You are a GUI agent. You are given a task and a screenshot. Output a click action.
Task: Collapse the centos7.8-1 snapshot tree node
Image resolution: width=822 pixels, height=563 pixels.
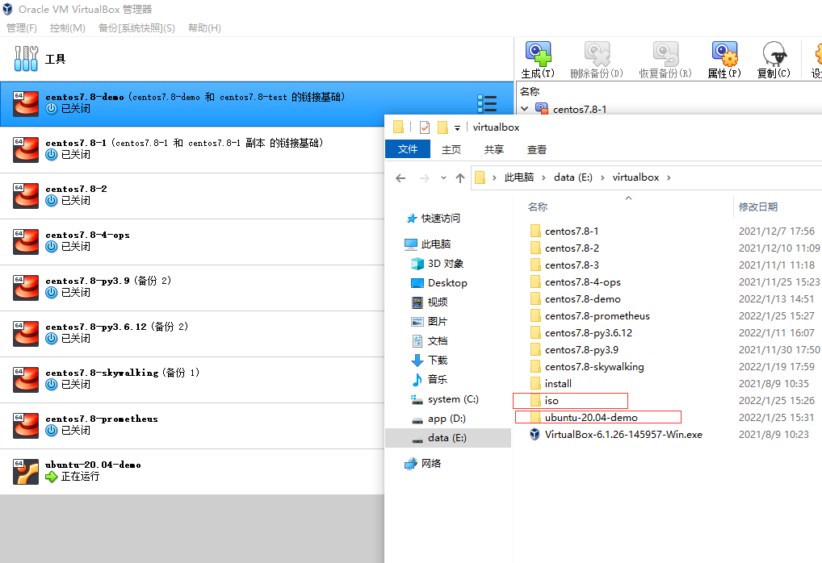click(524, 109)
